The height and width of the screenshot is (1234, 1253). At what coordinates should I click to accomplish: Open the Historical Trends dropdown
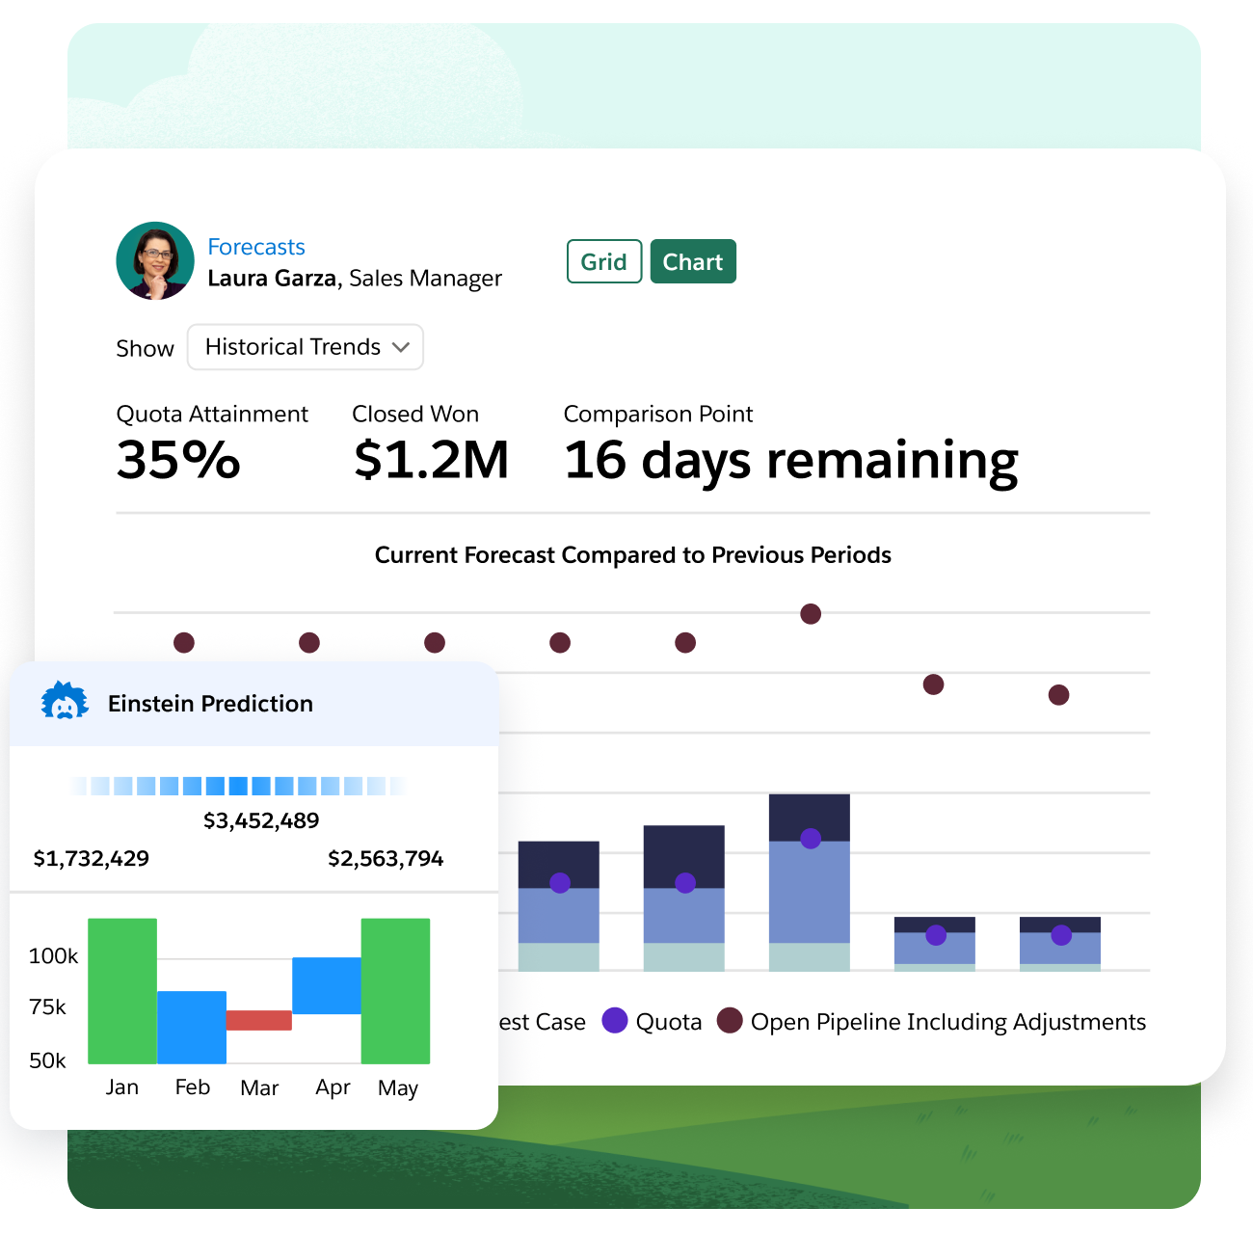[306, 347]
